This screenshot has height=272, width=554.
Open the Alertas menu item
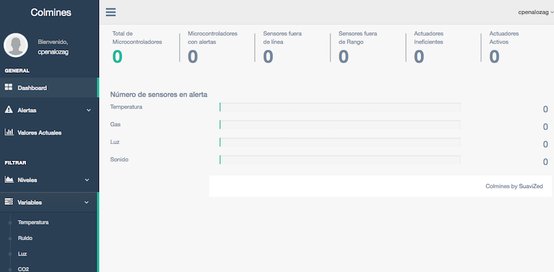[x=49, y=110]
